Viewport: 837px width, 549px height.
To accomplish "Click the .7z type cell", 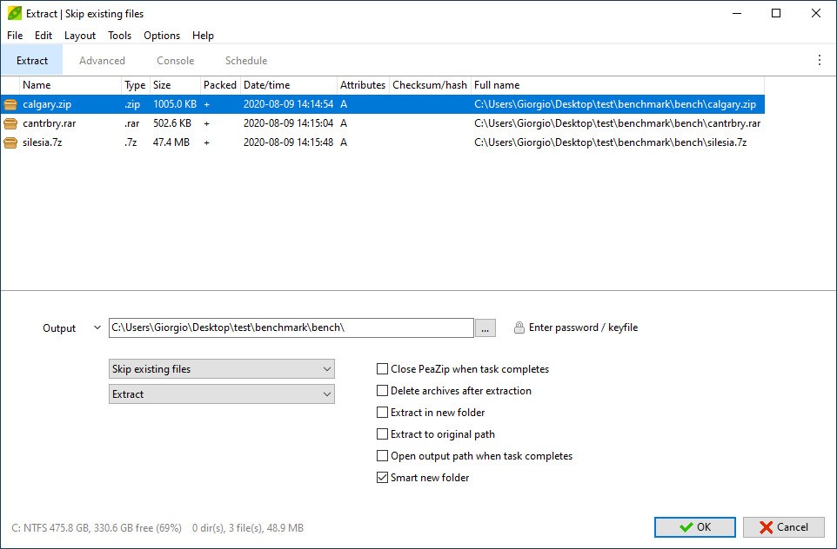I will click(x=131, y=142).
